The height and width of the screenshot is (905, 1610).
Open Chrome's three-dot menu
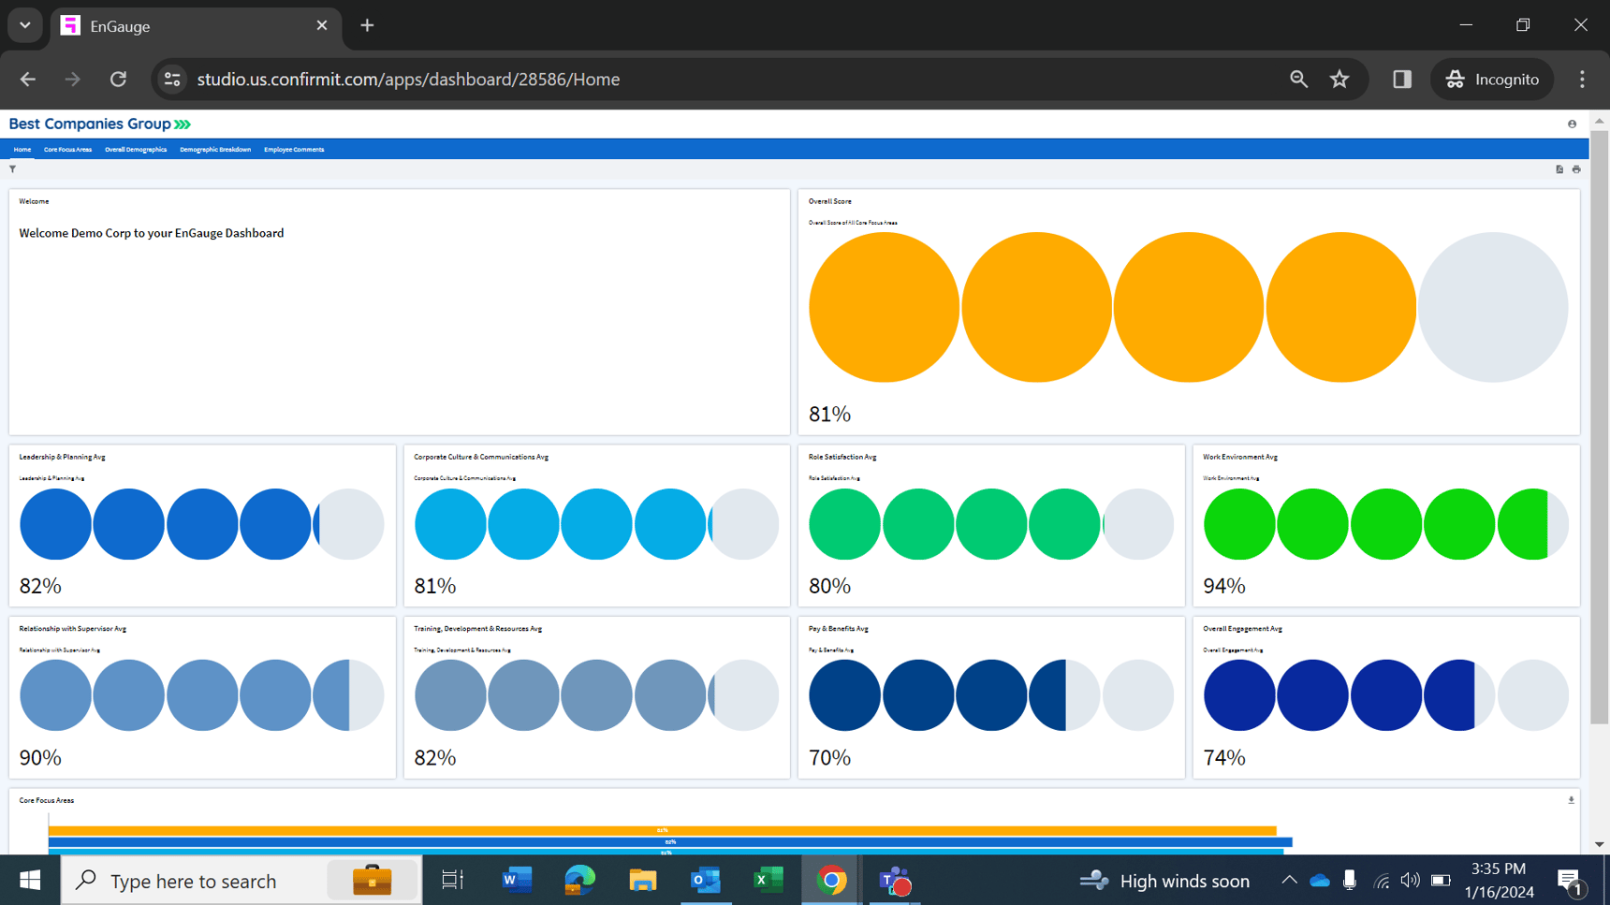click(x=1582, y=80)
